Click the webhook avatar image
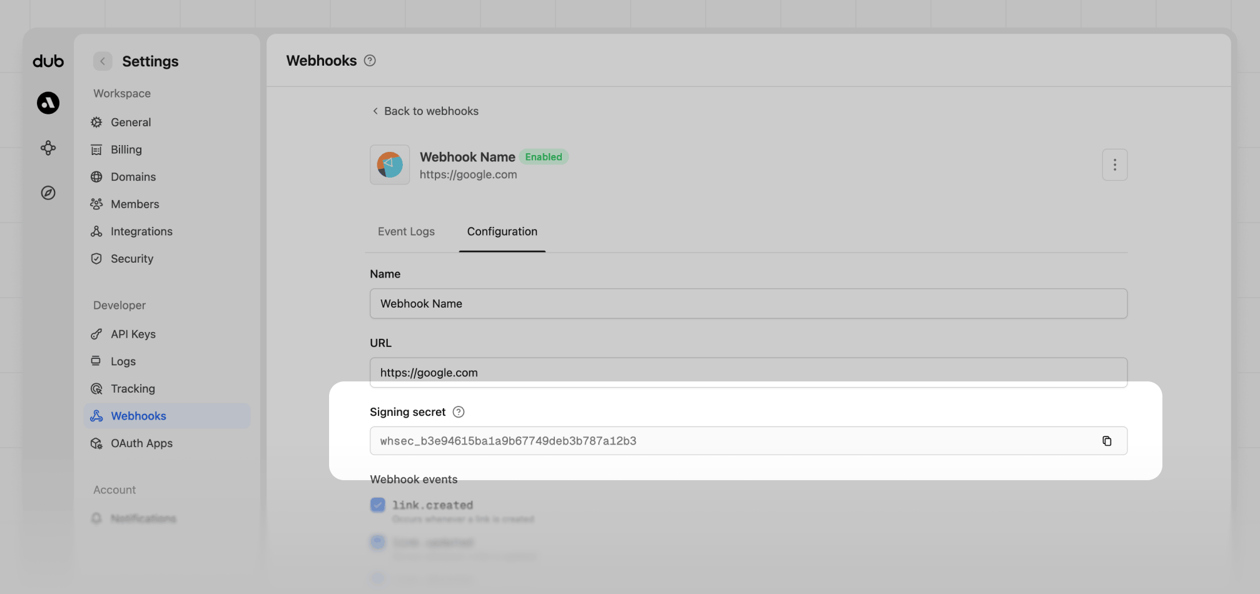Image resolution: width=1260 pixels, height=594 pixels. (390, 165)
